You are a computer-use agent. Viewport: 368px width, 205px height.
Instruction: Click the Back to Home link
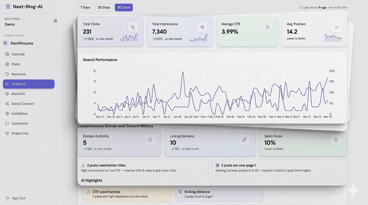(x=13, y=35)
